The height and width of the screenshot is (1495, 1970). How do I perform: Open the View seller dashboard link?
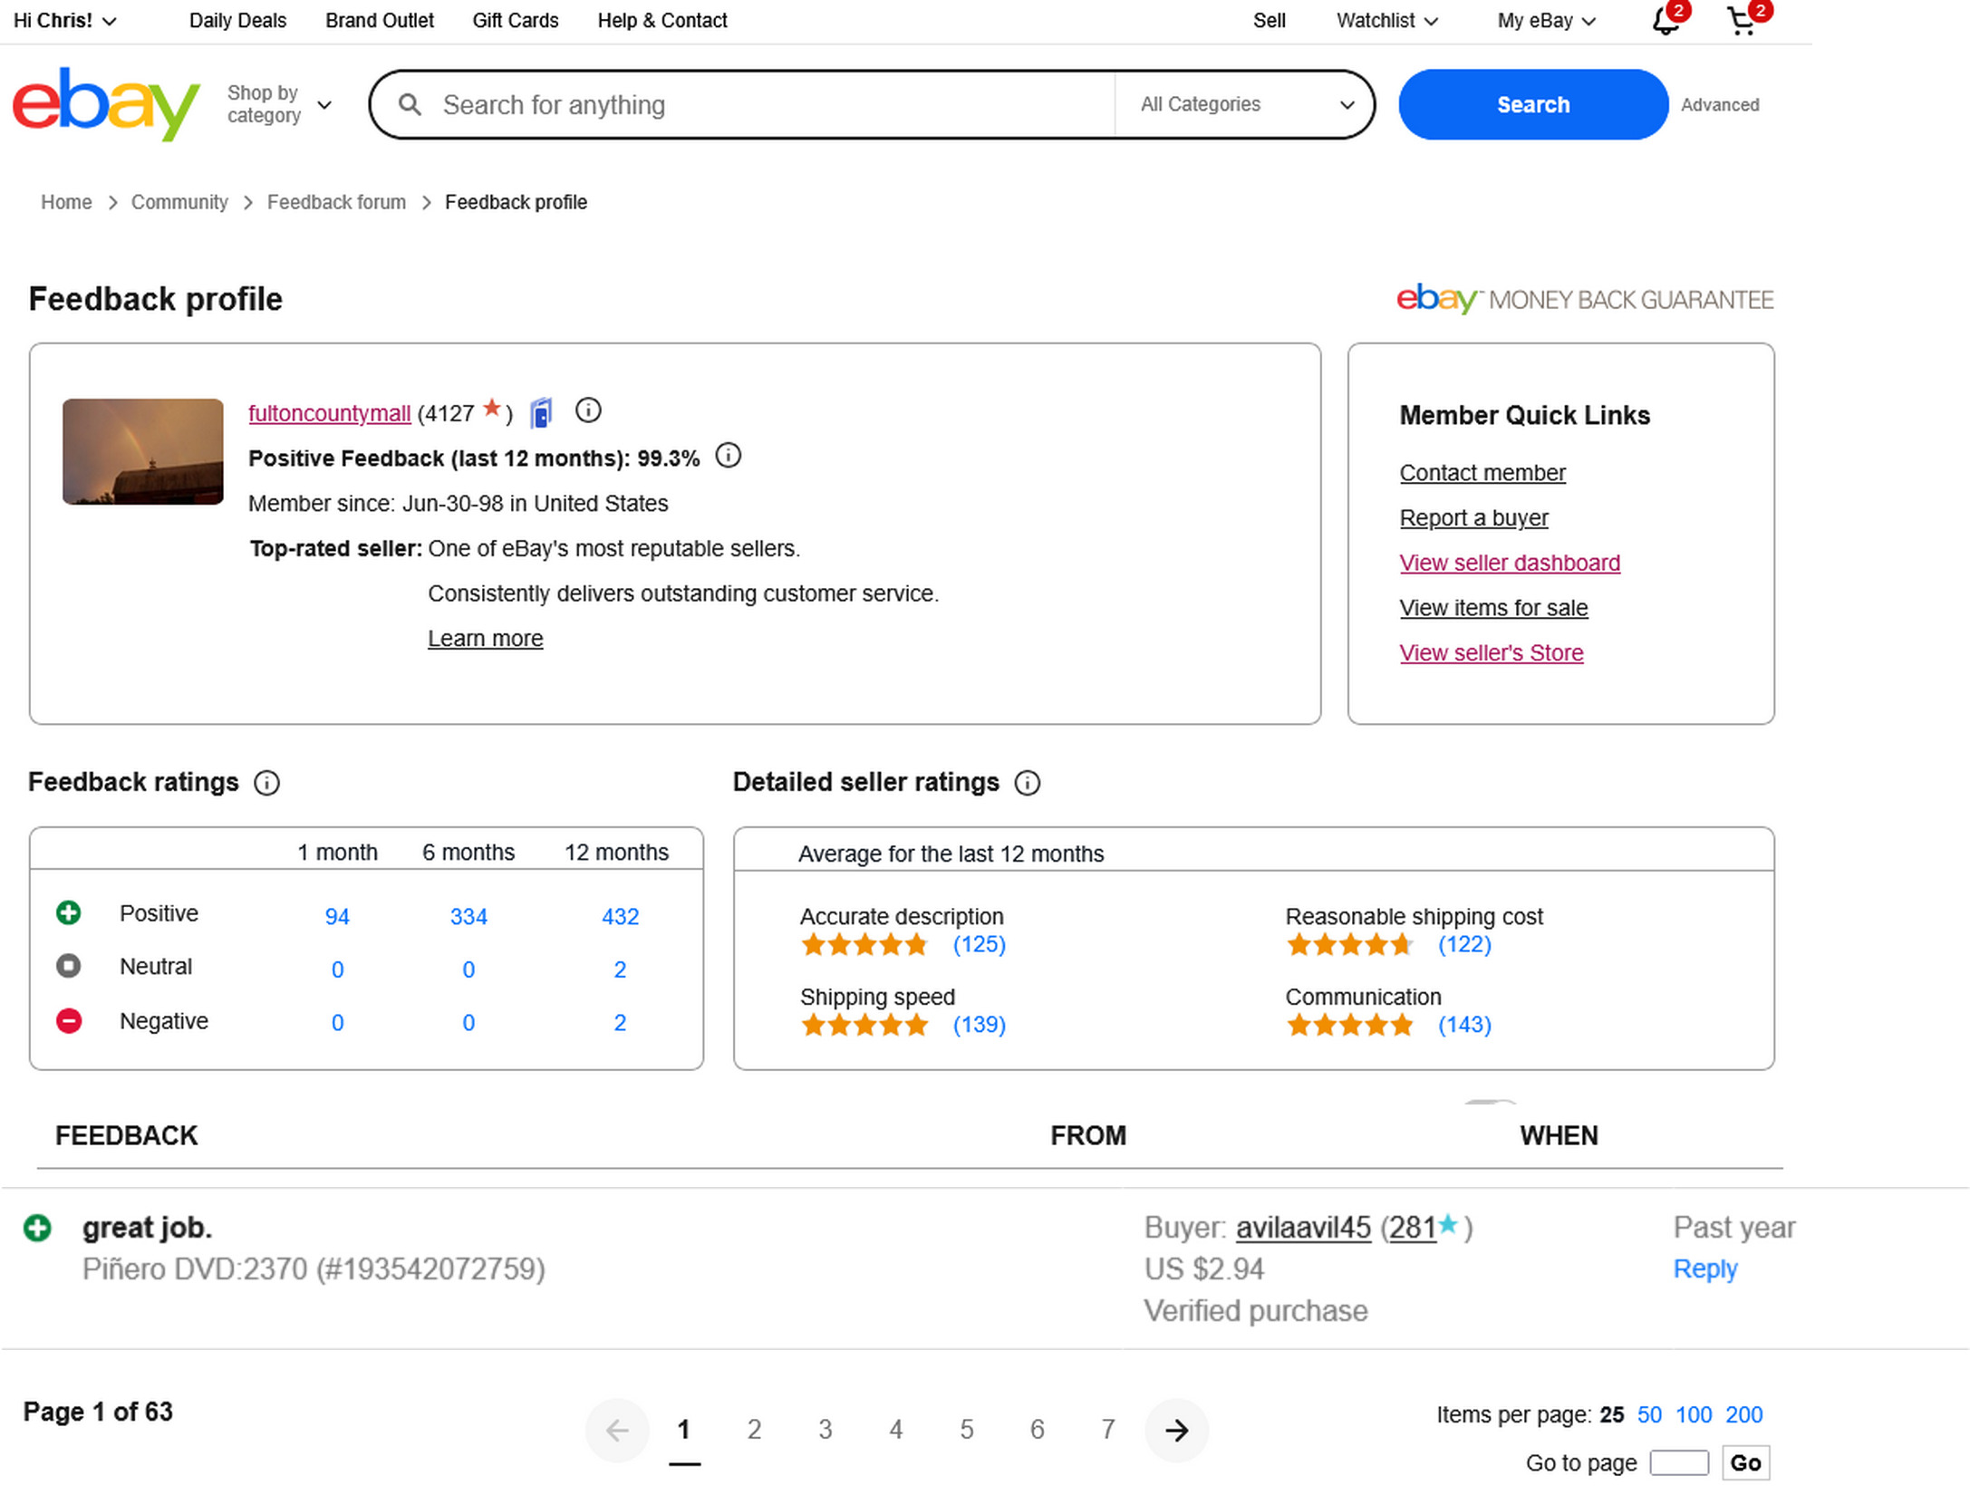[x=1509, y=563]
